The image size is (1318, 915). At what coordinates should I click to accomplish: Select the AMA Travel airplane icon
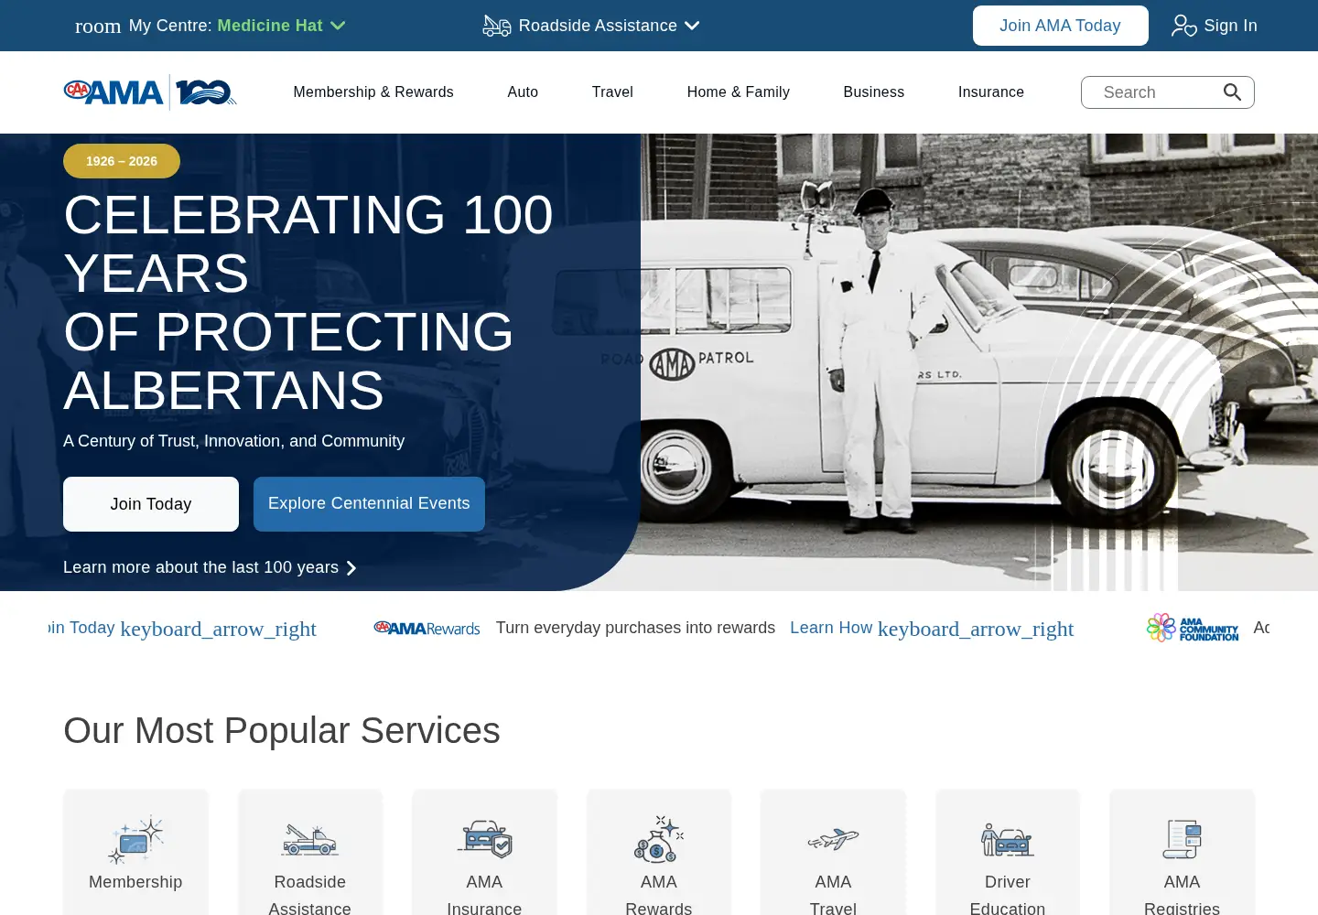(833, 839)
